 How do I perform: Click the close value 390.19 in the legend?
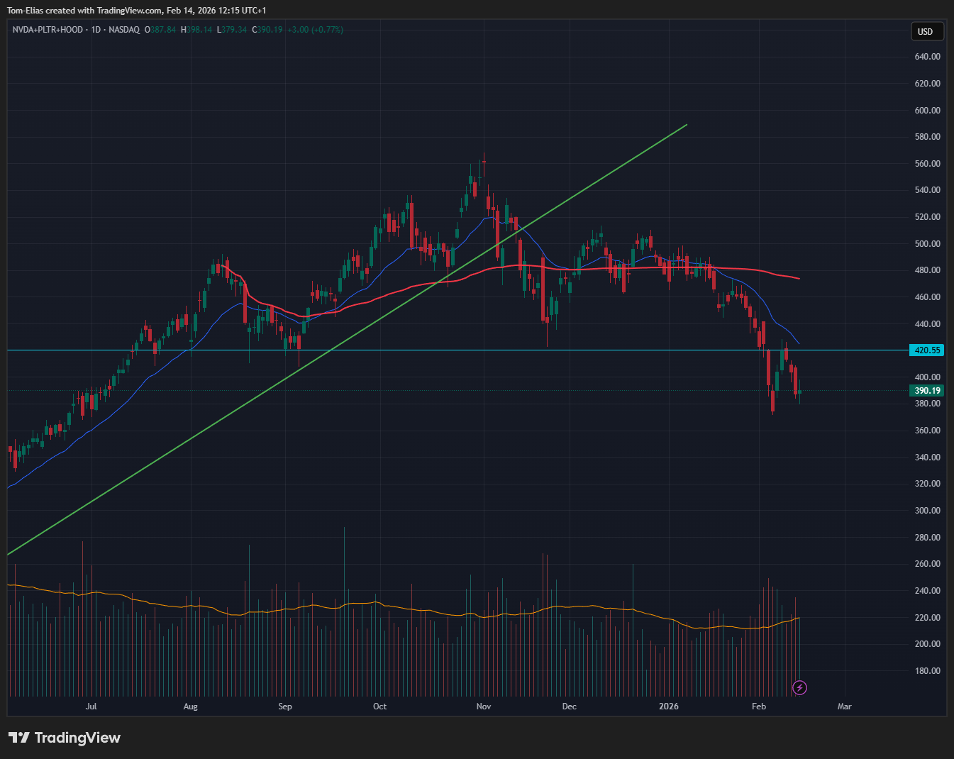tap(270, 30)
